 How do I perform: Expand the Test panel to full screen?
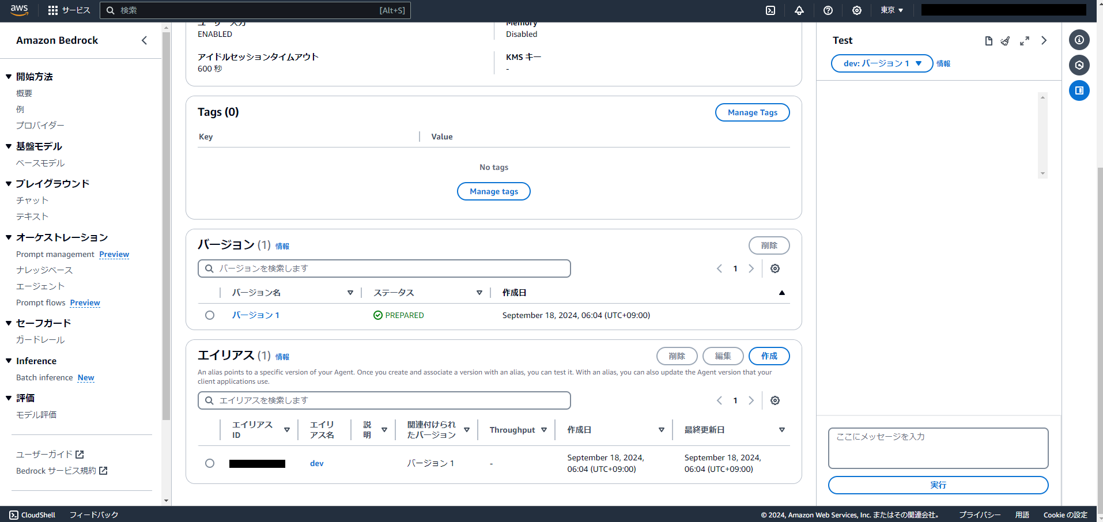pos(1025,41)
